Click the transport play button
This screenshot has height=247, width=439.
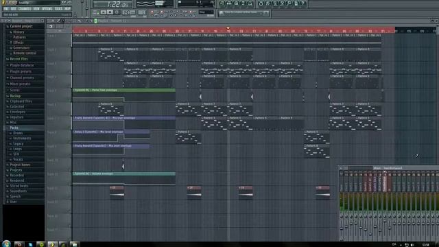pos(104,12)
